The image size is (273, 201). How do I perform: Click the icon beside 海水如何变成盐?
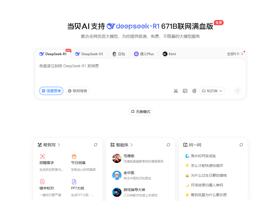coord(187,156)
